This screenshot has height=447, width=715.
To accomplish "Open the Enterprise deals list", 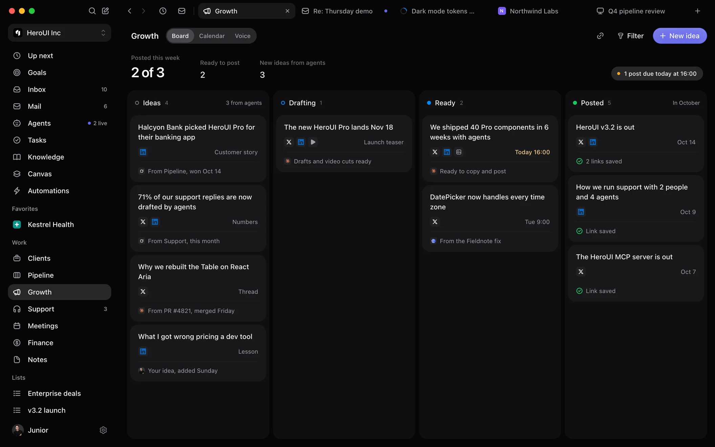I will [x=60, y=393].
